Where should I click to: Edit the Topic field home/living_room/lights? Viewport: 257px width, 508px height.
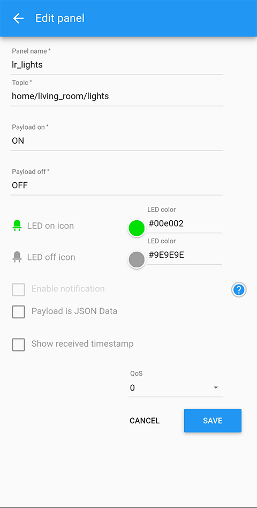click(117, 96)
